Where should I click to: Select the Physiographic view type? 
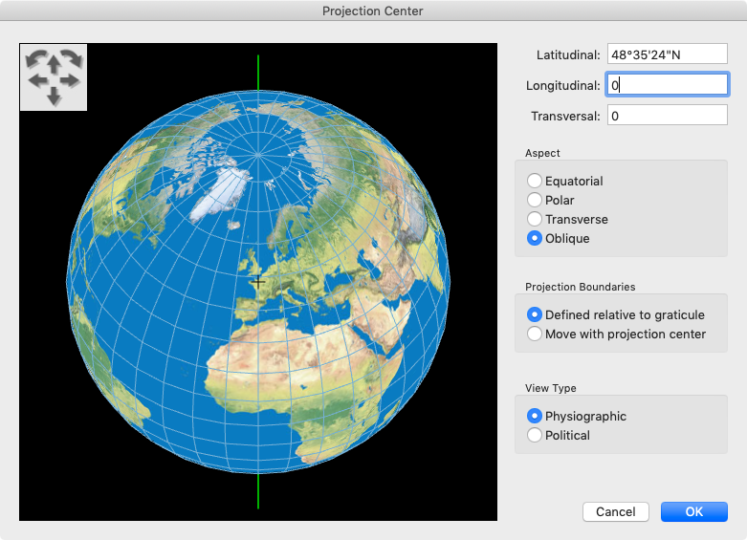point(535,417)
